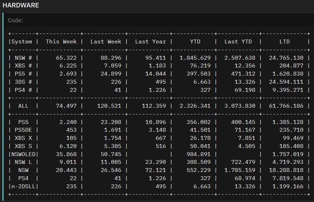
Task: Click the ALL totals row label
Action: tap(24, 106)
